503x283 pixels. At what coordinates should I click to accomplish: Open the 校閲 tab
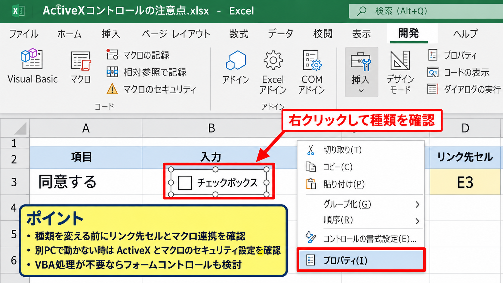tap(323, 34)
